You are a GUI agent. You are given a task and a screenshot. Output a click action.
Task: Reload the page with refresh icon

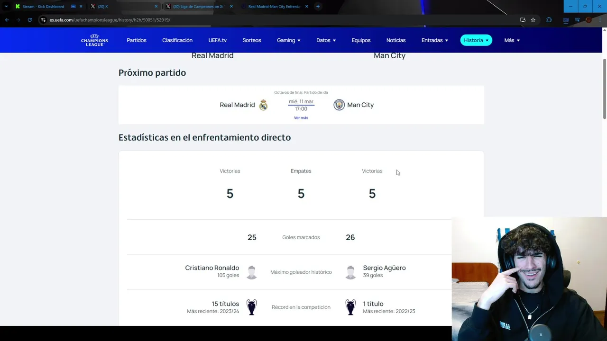[x=29, y=20]
